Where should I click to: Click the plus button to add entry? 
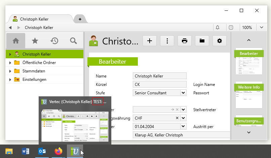[150, 41]
